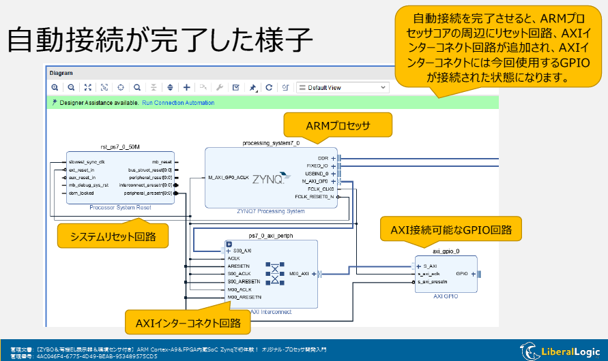Viewport: 608px width, 361px height.
Task: Expand the GPIO port on axi_gpio_0
Action: (472, 274)
